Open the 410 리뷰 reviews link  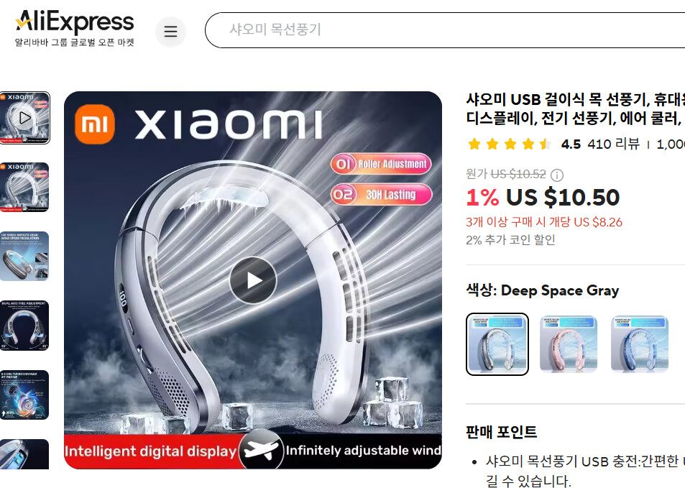[613, 144]
